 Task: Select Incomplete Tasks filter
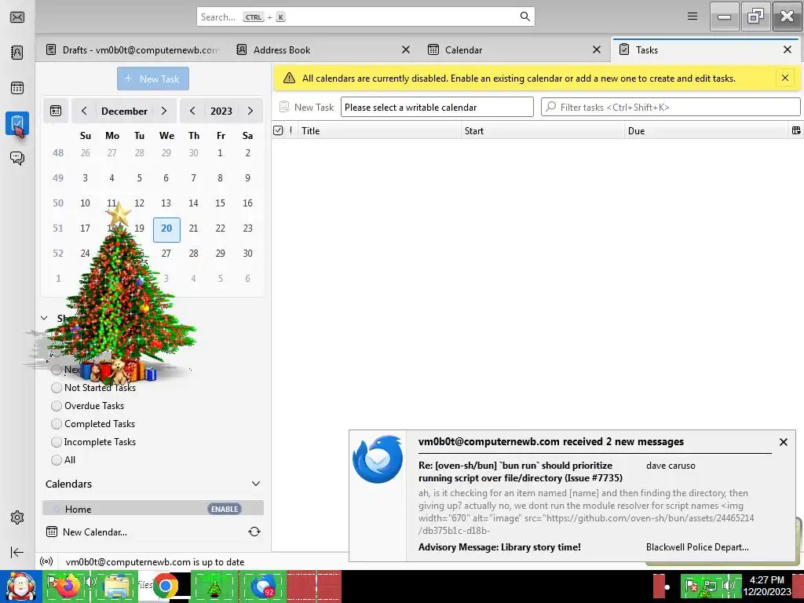coord(94,441)
